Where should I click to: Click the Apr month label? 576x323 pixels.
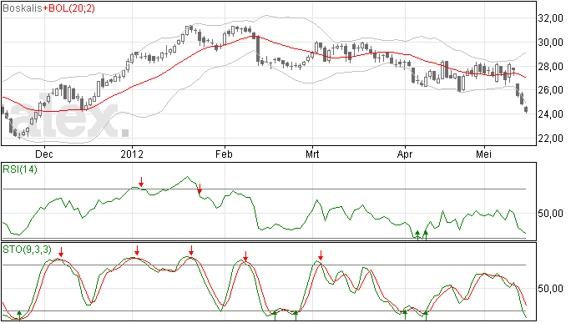(405, 154)
